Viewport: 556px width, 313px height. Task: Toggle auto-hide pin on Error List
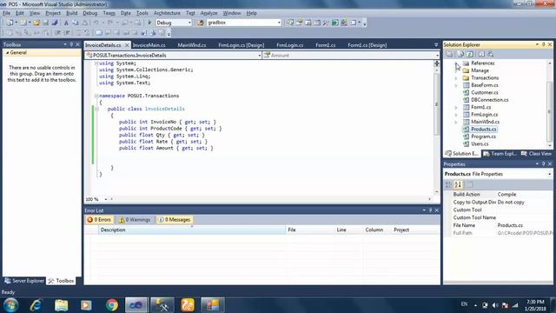(x=430, y=210)
